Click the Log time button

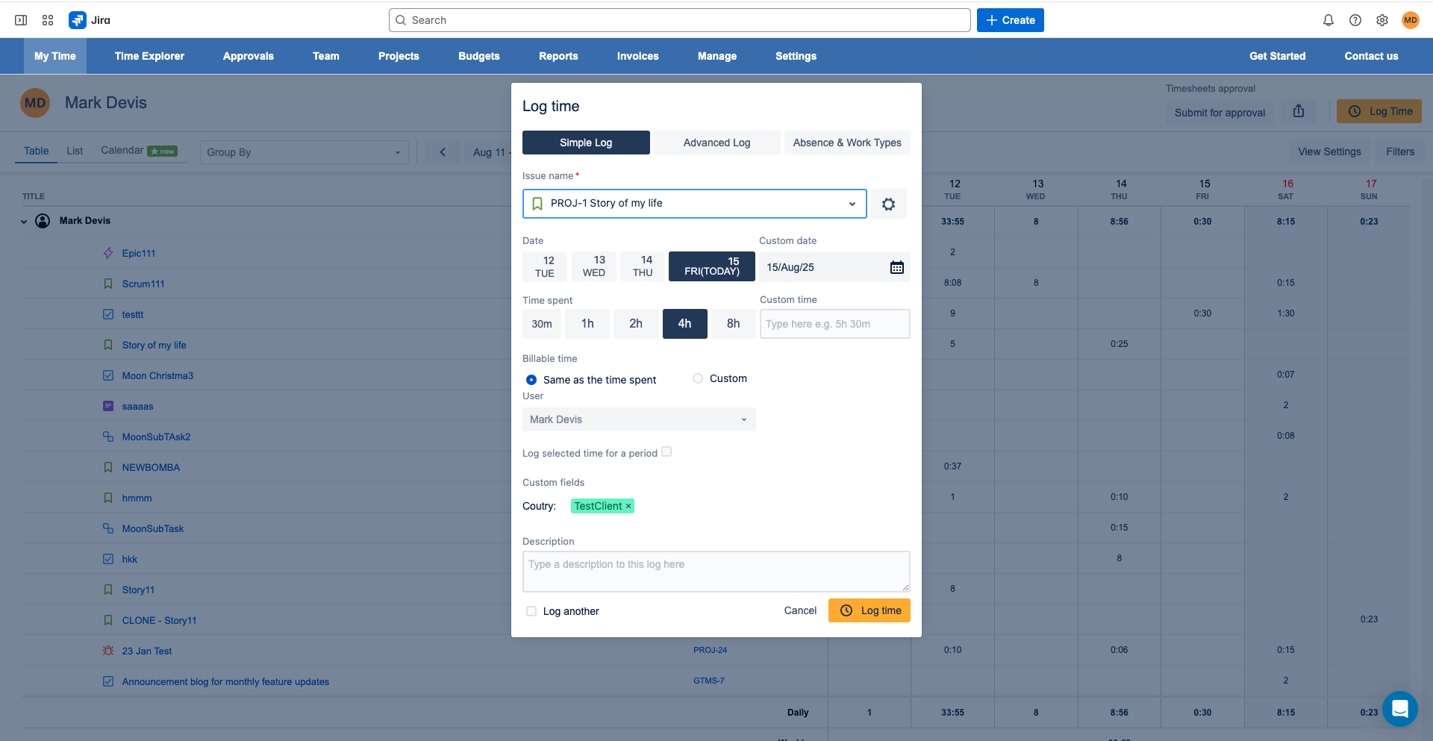coord(869,610)
